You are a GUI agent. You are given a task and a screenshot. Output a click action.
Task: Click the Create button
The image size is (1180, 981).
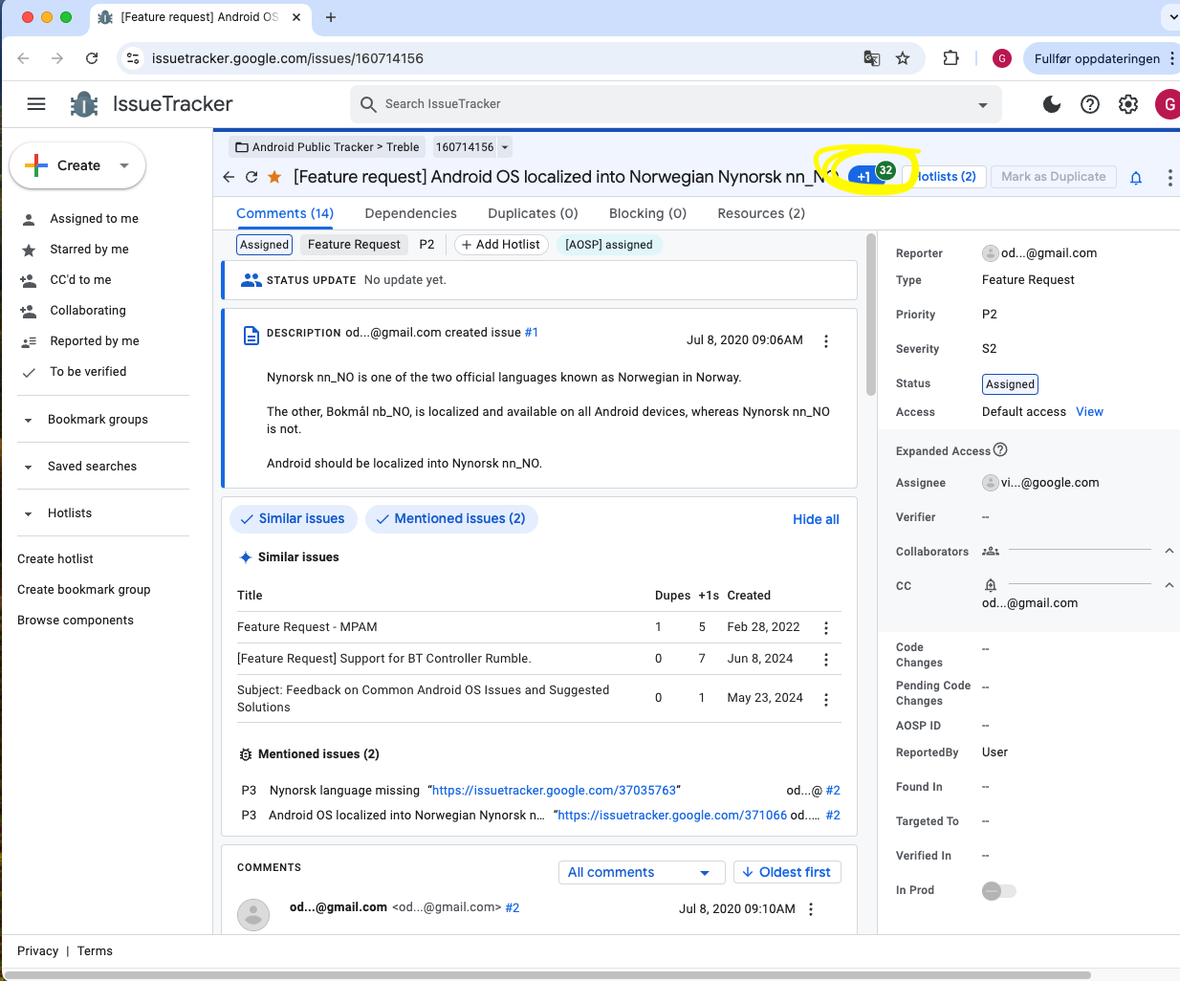pyautogui.click(x=78, y=165)
